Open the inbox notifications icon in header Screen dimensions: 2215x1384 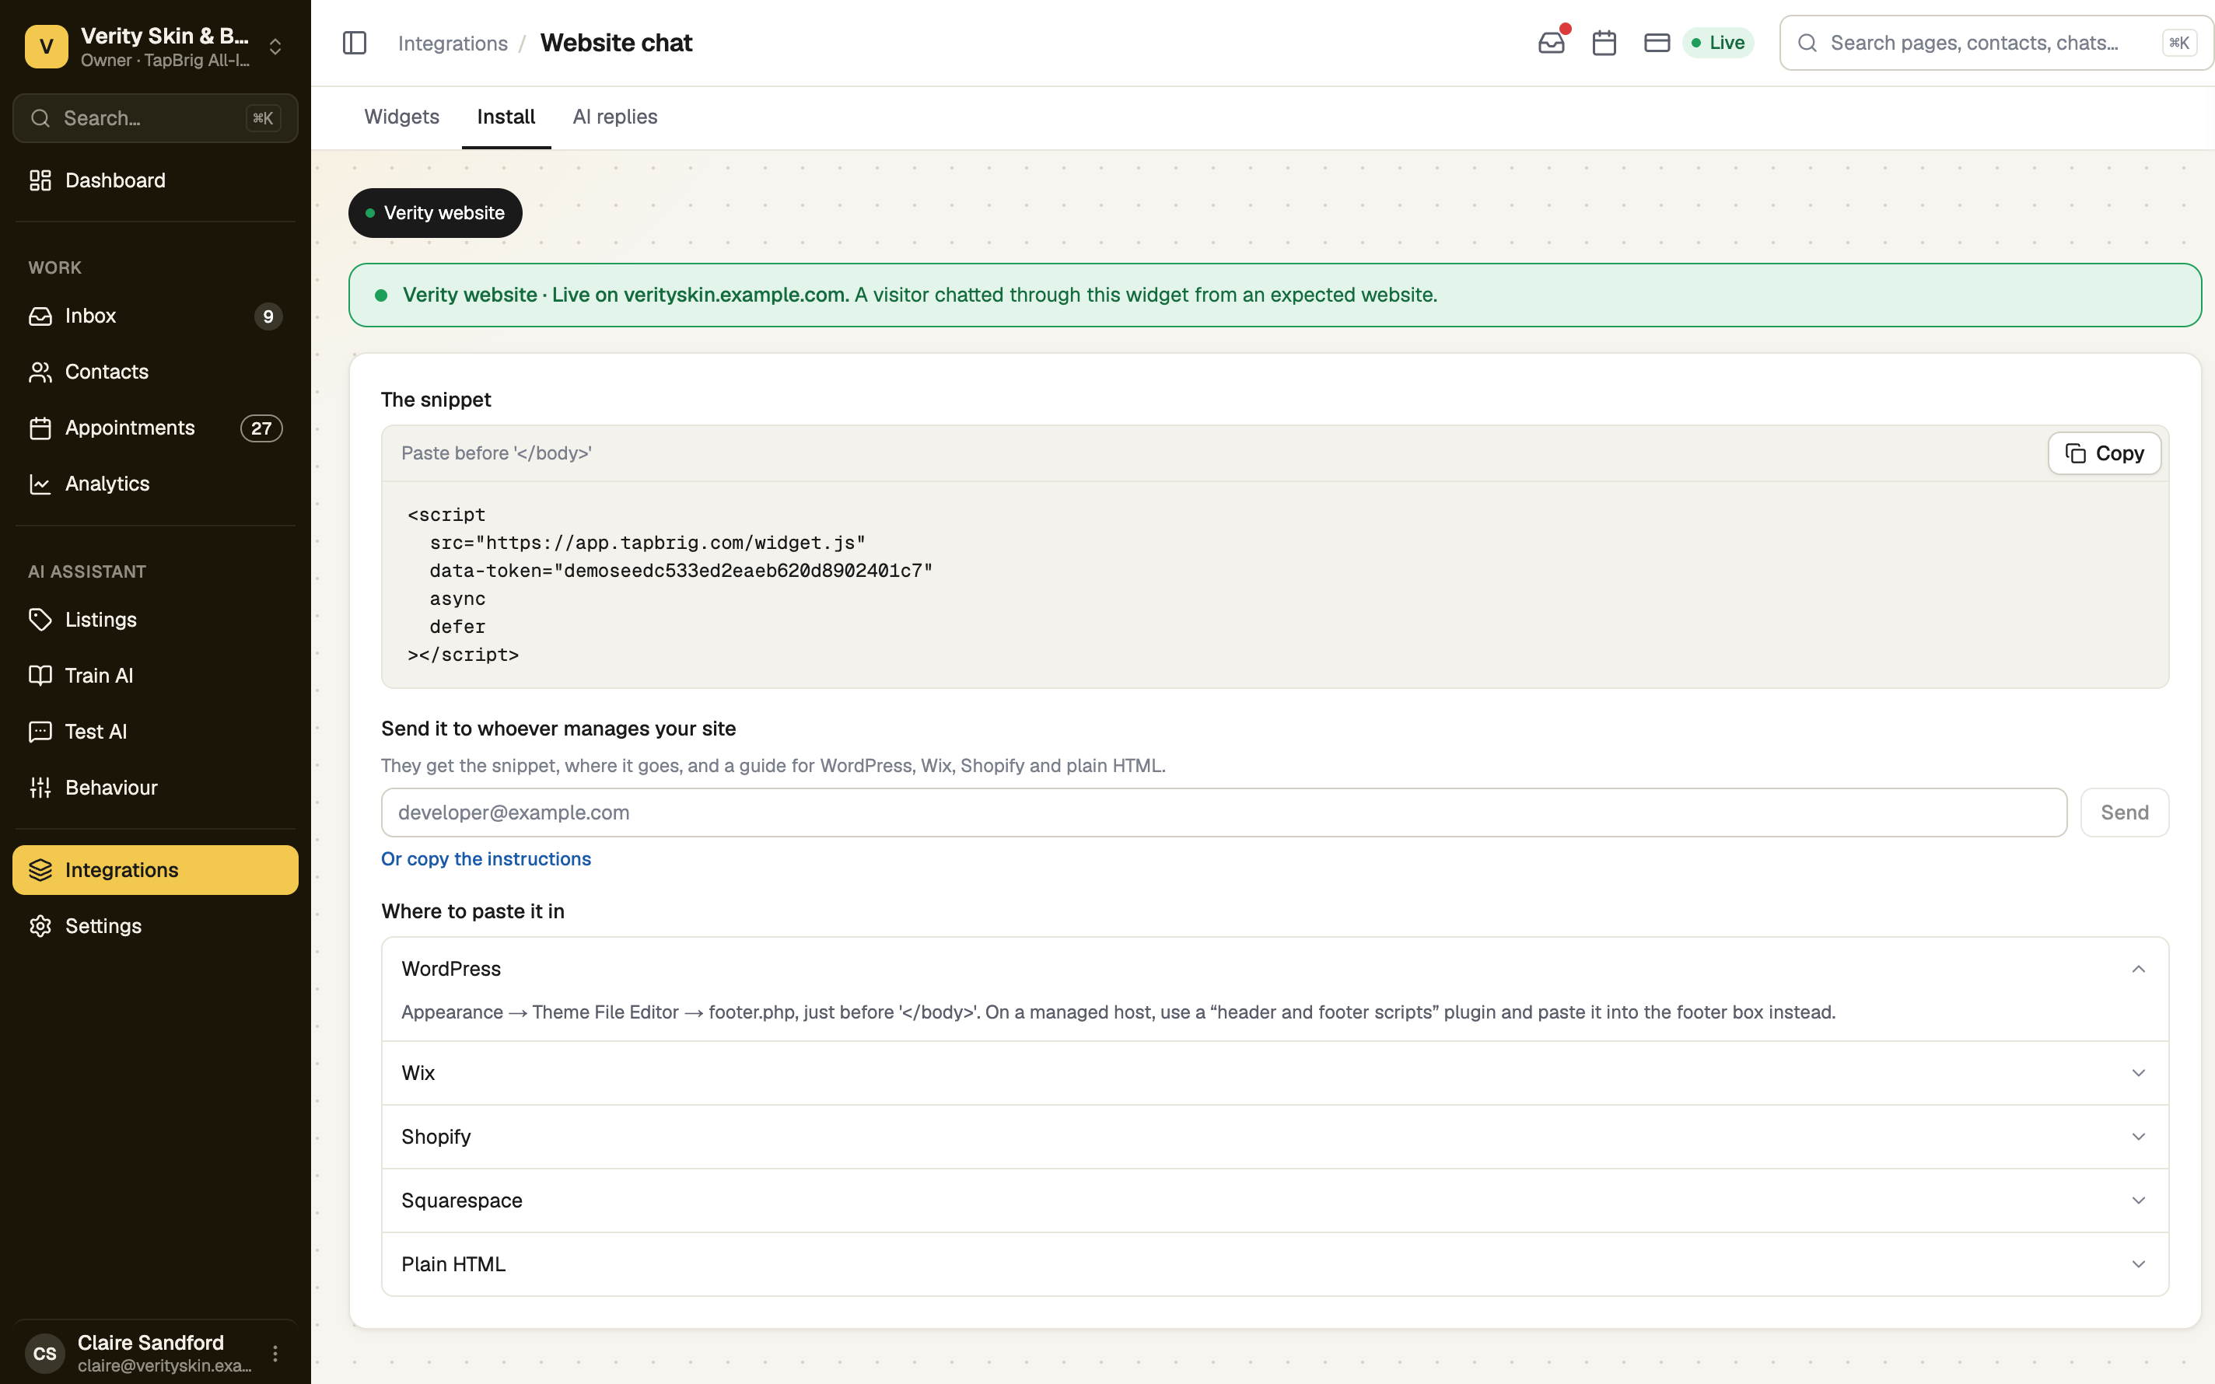pos(1552,43)
